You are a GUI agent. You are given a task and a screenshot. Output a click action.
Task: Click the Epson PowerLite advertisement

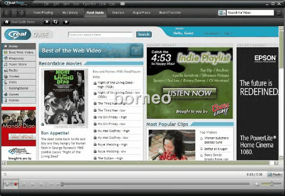[x=257, y=104]
